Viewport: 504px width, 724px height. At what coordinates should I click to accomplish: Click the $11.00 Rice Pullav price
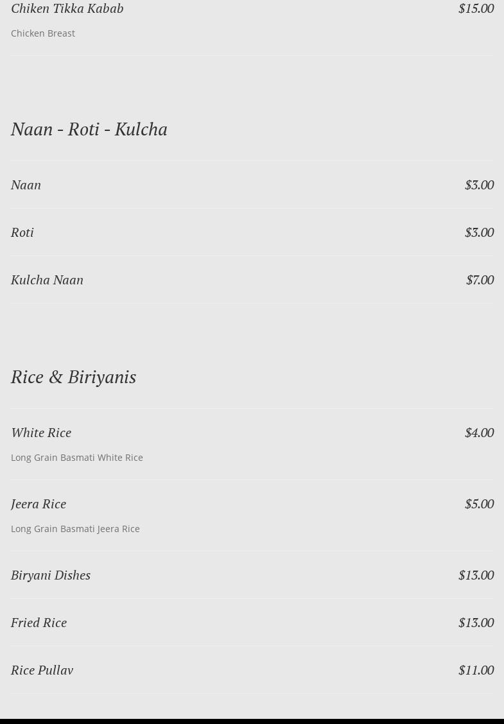[476, 670]
